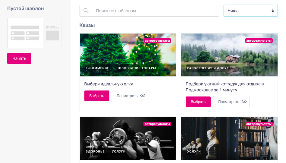Screen dimensions: 286x163
Task: Start the empty template with Начать
Action: pyautogui.click(x=19, y=58)
